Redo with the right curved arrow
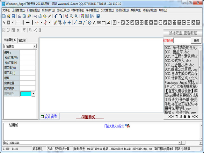 61,16
